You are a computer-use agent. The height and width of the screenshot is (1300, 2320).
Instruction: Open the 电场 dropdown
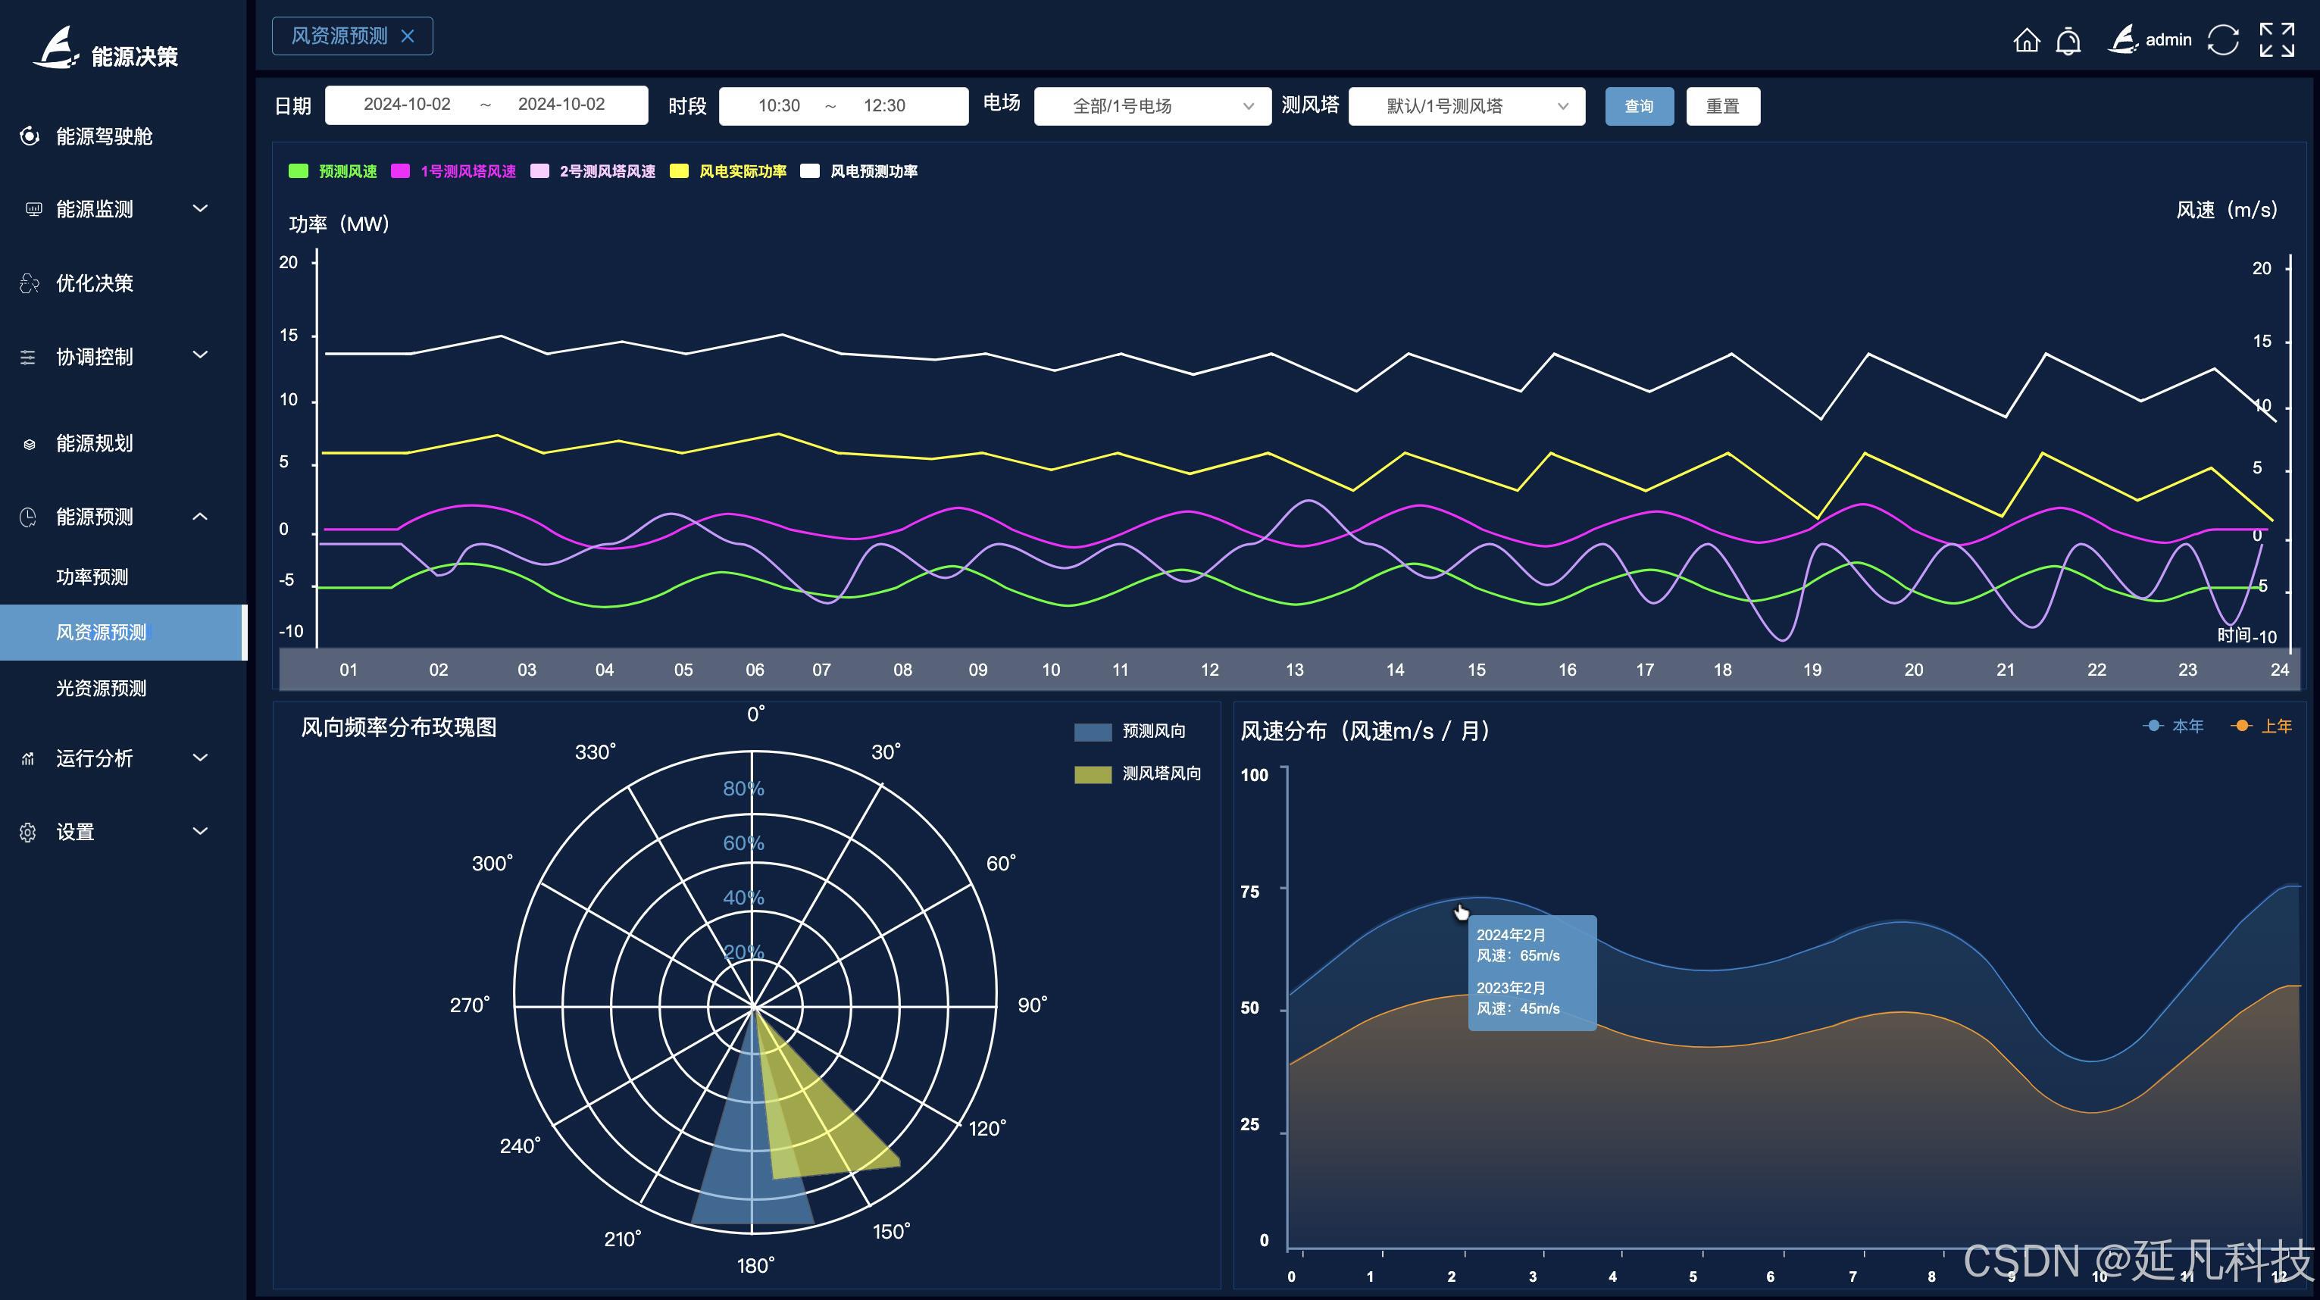pos(1152,106)
